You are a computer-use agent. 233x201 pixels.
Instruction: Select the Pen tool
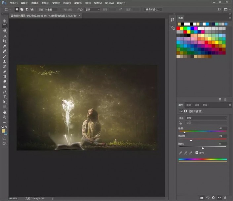click(x=4, y=92)
